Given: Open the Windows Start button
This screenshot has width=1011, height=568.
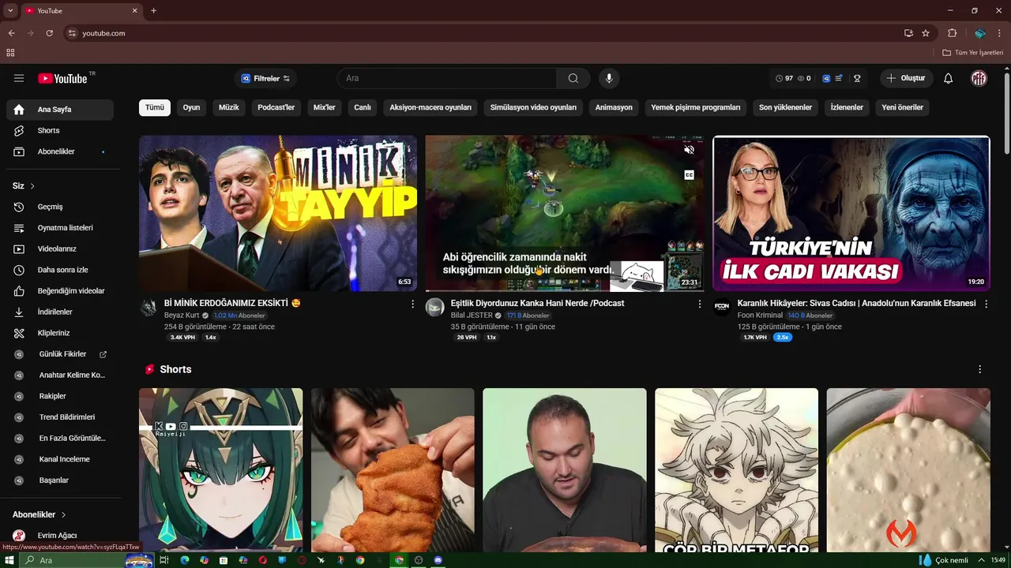Looking at the screenshot, I should pos(9,560).
